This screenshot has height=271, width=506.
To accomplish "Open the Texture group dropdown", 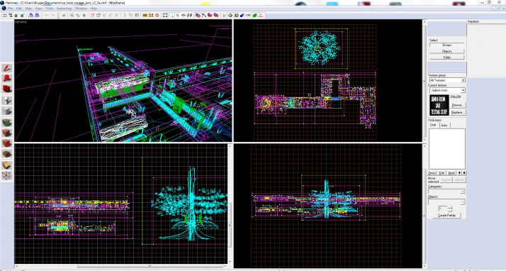I will (x=447, y=80).
